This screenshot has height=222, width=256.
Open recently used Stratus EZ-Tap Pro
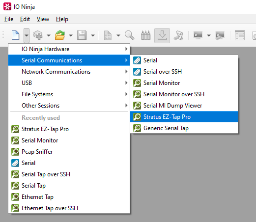coord(69,129)
